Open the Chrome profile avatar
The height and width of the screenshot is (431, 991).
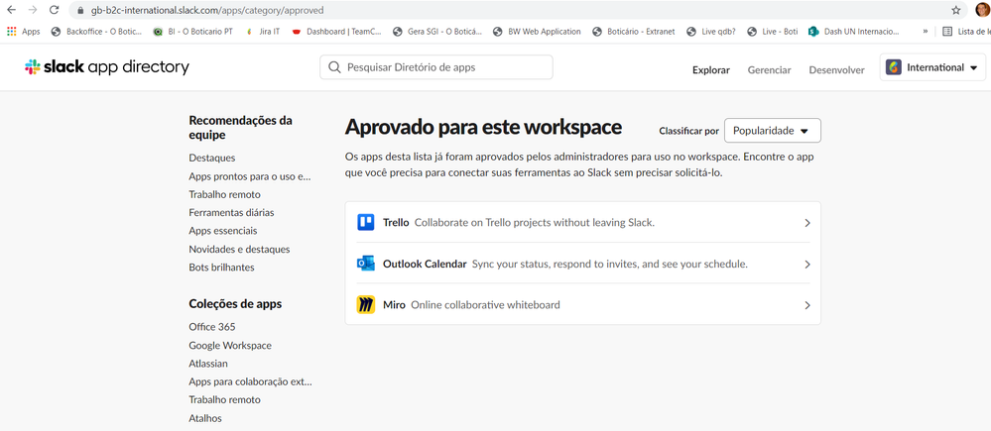983,10
